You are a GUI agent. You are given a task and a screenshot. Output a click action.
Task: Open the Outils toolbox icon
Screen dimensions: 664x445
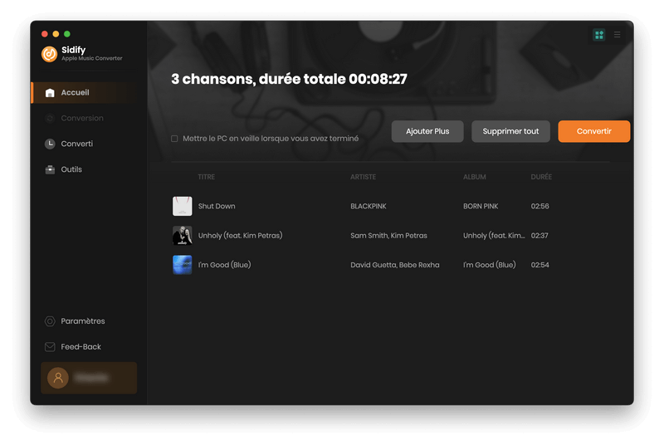pos(50,169)
